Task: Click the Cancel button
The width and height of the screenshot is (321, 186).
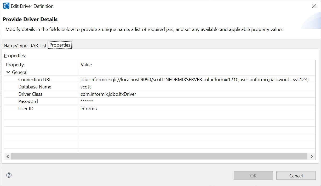Action: point(296,176)
